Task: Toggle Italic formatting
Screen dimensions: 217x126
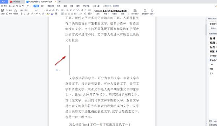Action: pos(25,14)
